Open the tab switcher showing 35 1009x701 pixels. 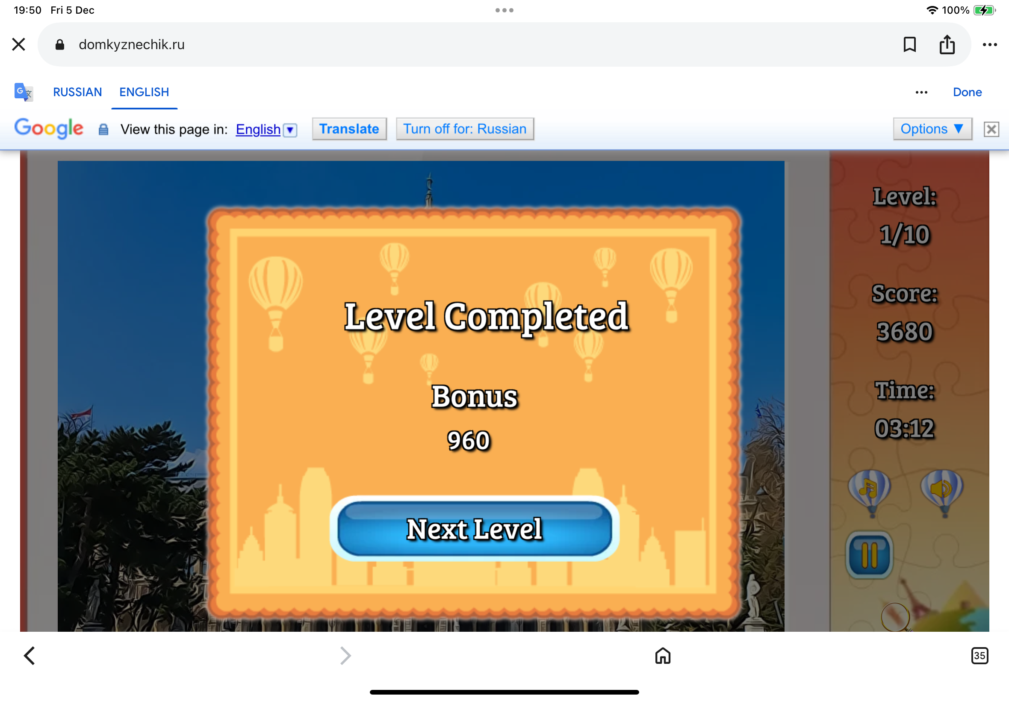pos(979,656)
